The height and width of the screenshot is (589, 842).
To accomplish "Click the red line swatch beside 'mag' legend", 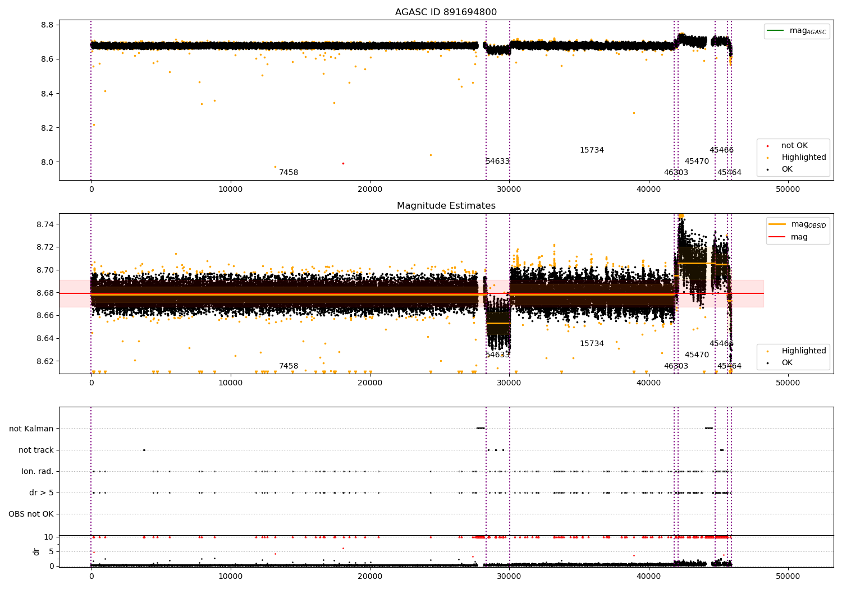I will 777,237.
